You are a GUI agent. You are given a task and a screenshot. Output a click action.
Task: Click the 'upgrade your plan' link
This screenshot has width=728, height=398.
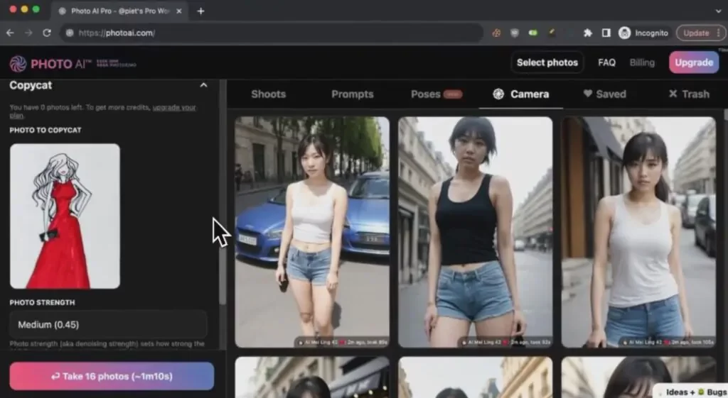[x=174, y=107]
